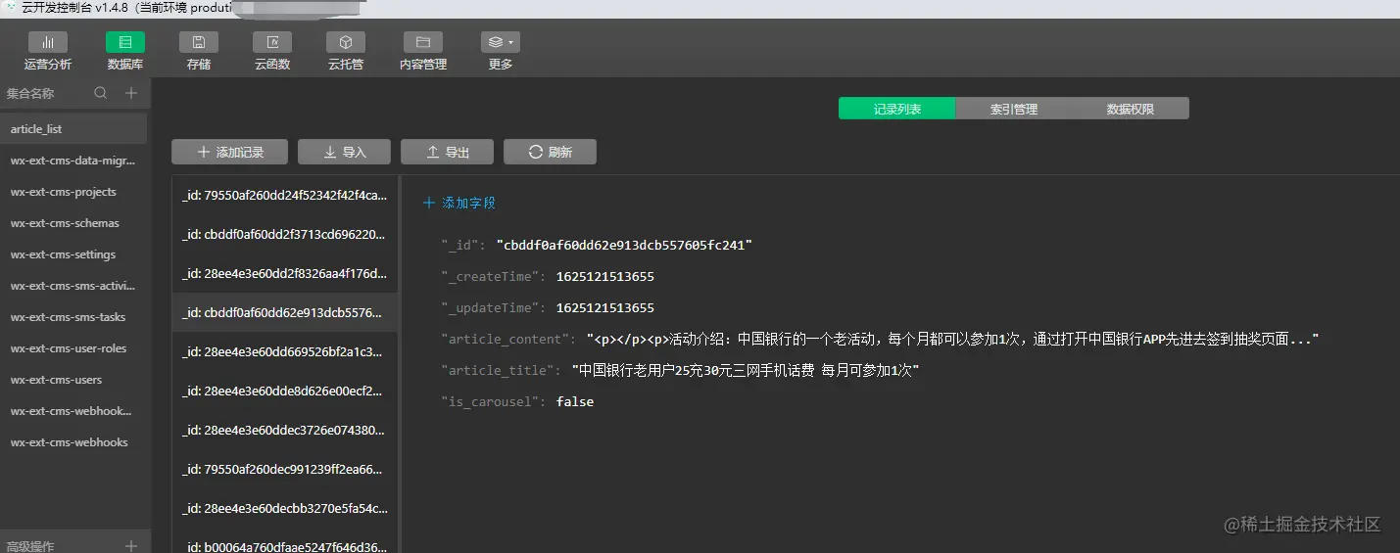Viewport: 1400px width, 553px height.
Task: Select wx-ext-cms-users collection
Action: (73, 379)
